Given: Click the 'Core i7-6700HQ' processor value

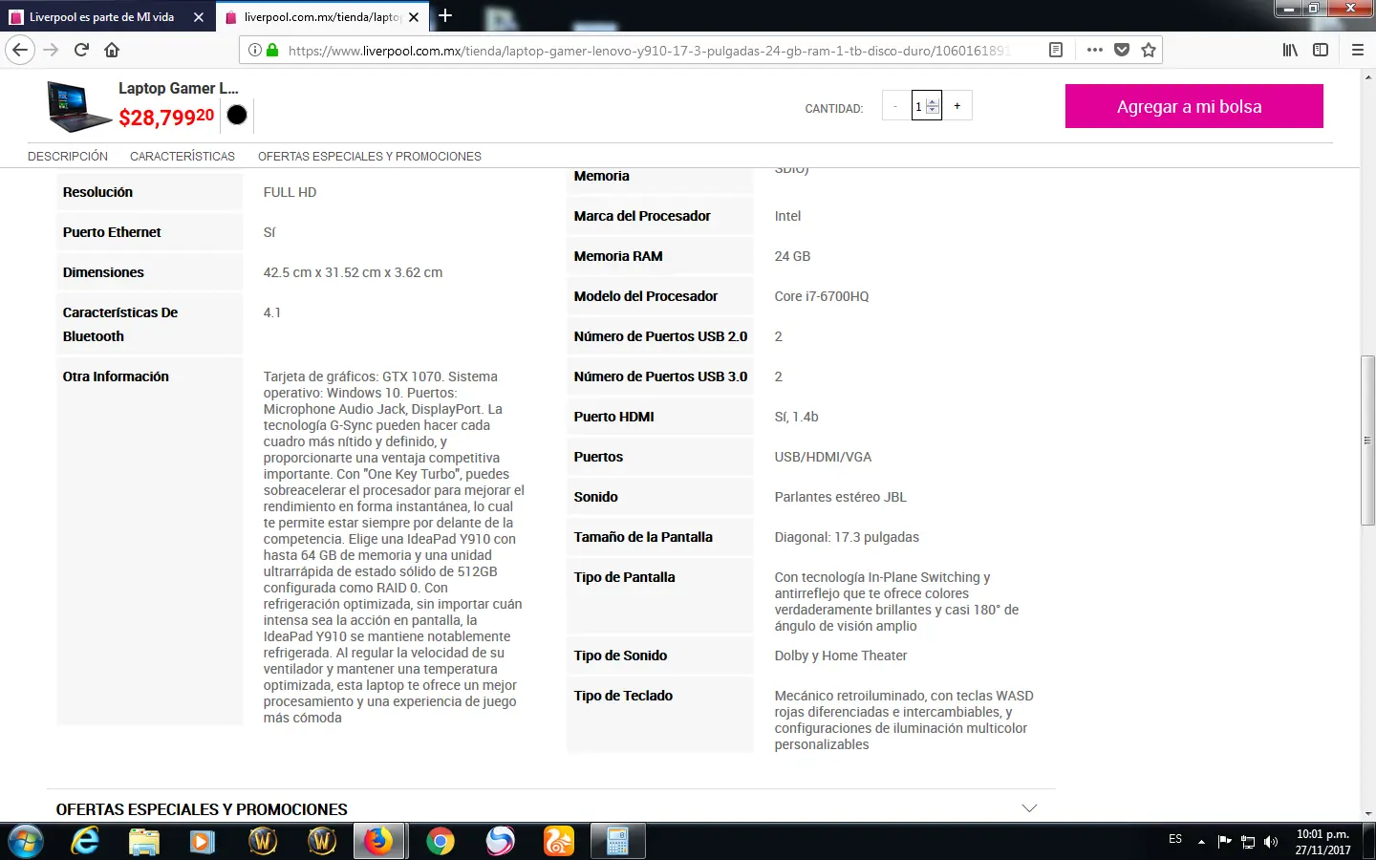Looking at the screenshot, I should point(822,296).
